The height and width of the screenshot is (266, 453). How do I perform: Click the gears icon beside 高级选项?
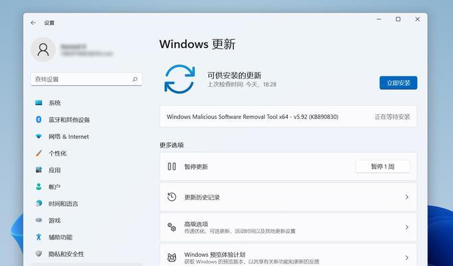click(x=172, y=227)
